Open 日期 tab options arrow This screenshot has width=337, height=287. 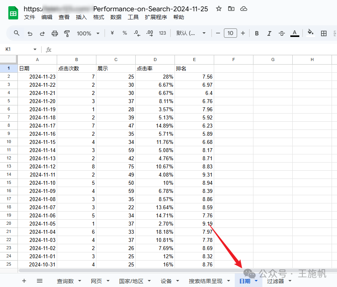coord(256,281)
